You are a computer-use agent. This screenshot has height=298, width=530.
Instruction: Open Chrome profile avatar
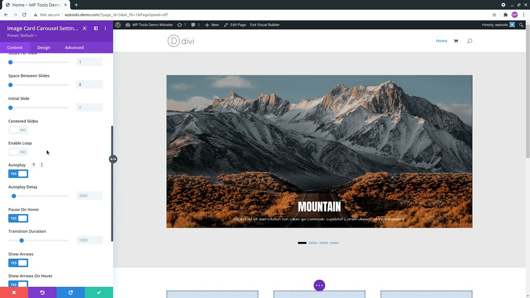[515, 14]
